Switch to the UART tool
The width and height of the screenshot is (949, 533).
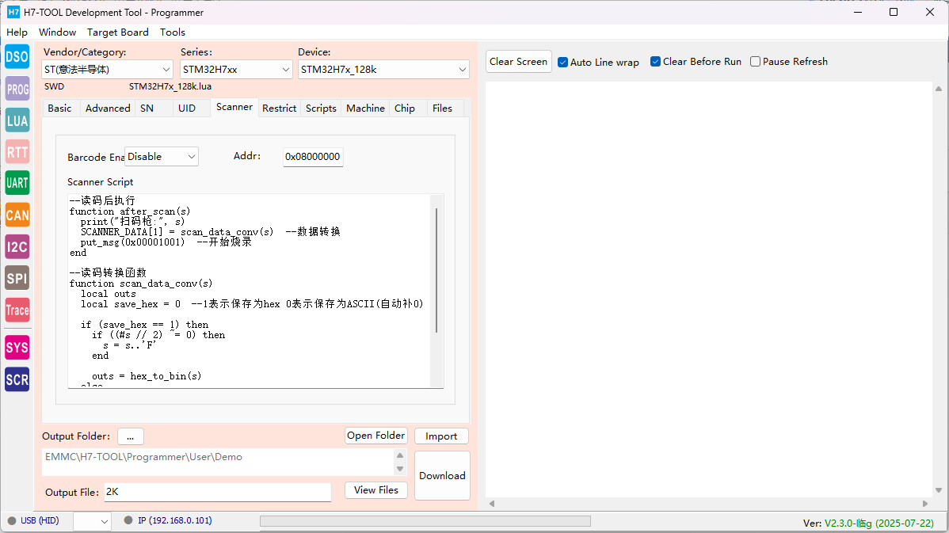(17, 183)
